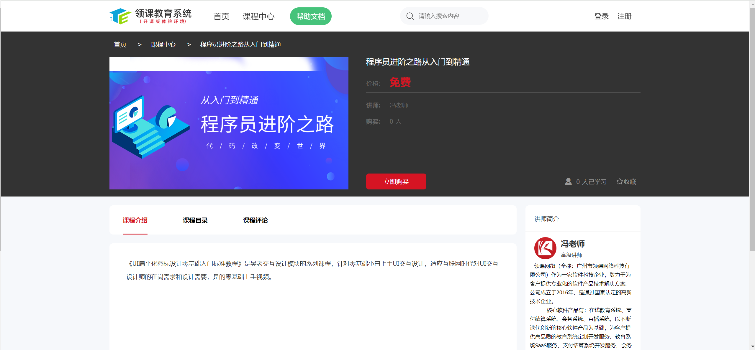Click the learner count person icon
Viewport: 755px width, 350px height.
click(568, 181)
